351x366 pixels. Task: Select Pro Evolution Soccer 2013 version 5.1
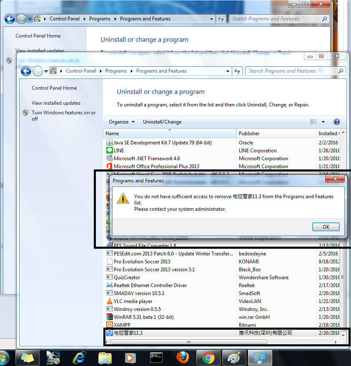[x=221, y=269]
